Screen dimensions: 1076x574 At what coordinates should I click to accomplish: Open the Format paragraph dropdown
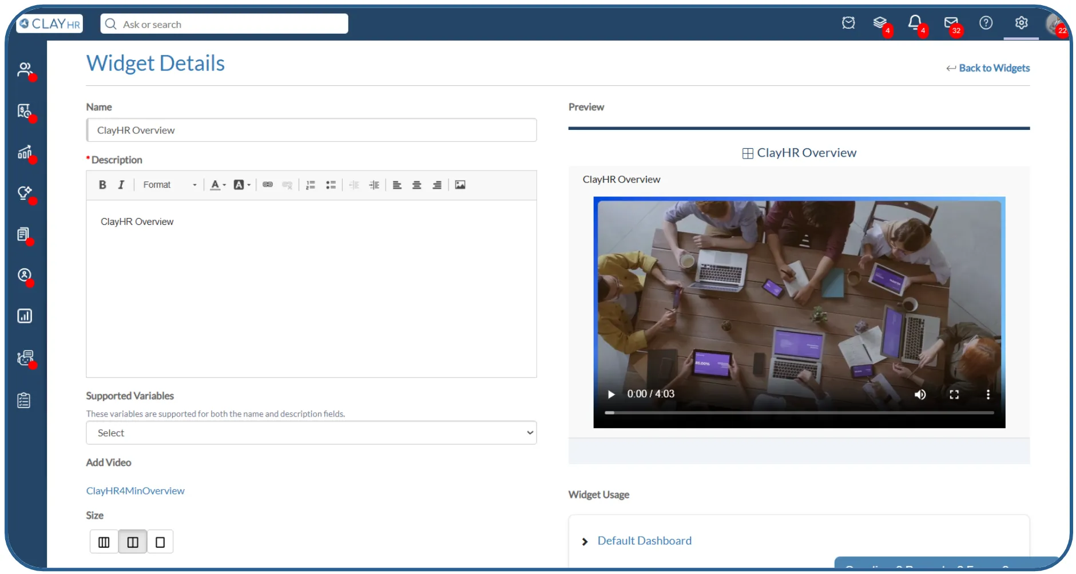pyautogui.click(x=169, y=185)
